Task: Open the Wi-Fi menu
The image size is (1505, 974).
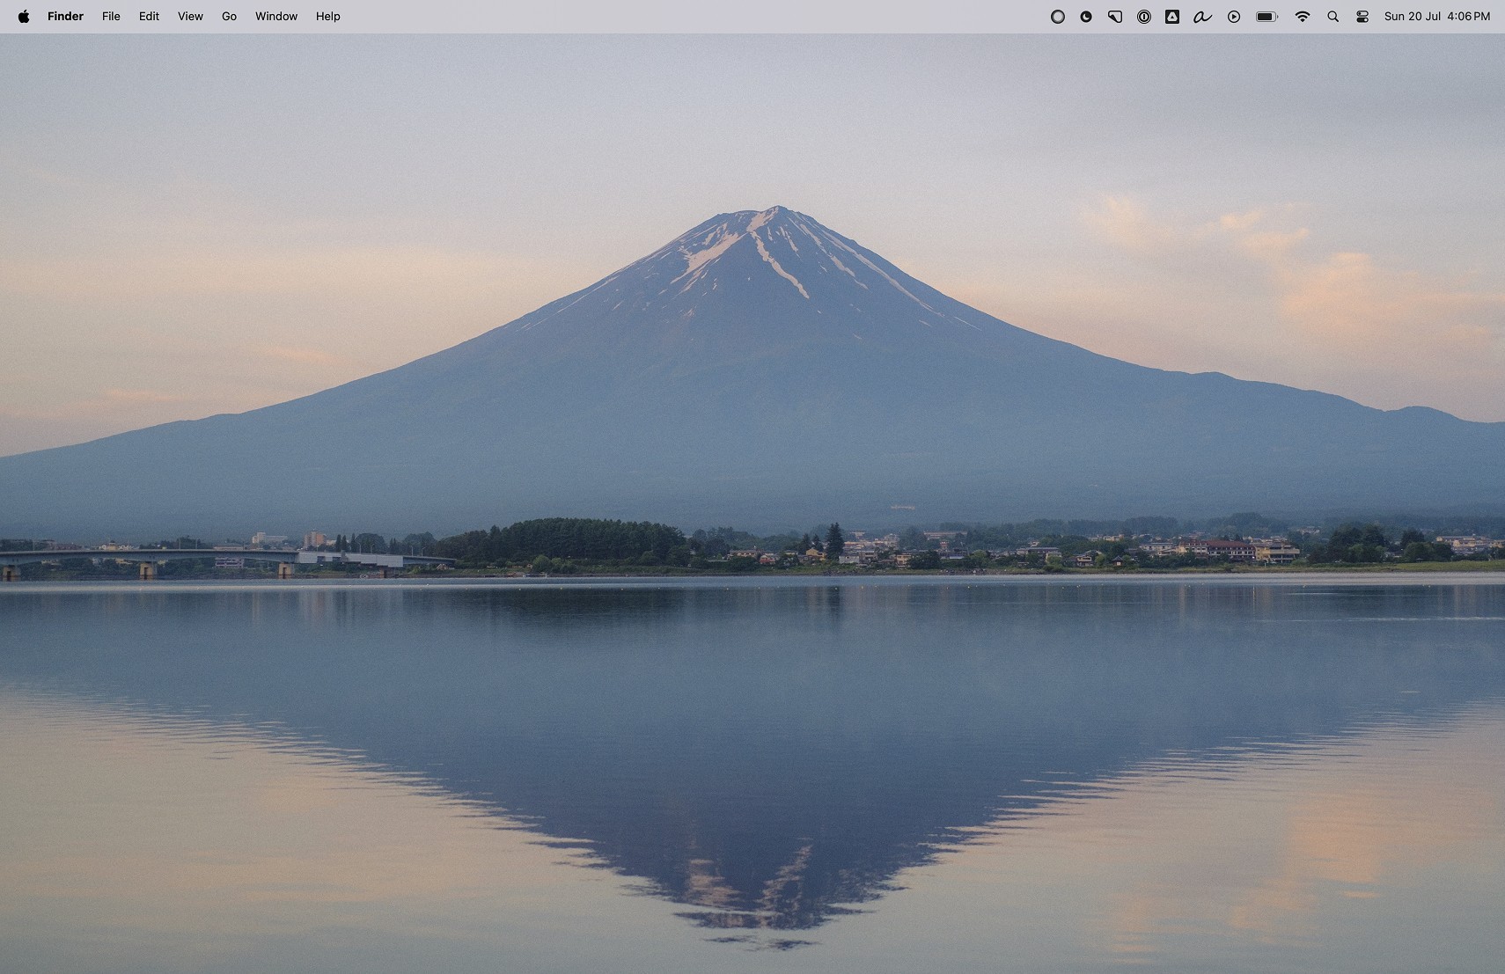Action: tap(1303, 17)
